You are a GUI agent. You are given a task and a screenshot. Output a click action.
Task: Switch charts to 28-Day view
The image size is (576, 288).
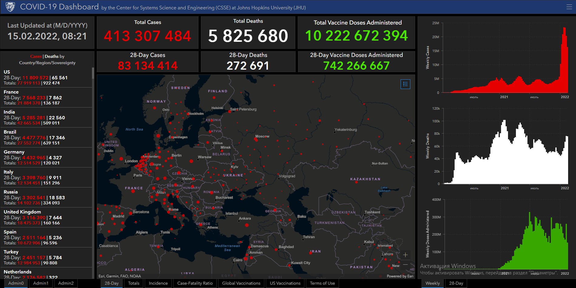(456, 283)
